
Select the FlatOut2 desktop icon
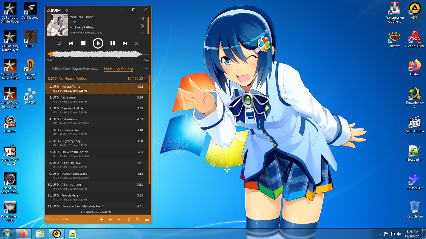tap(10, 124)
